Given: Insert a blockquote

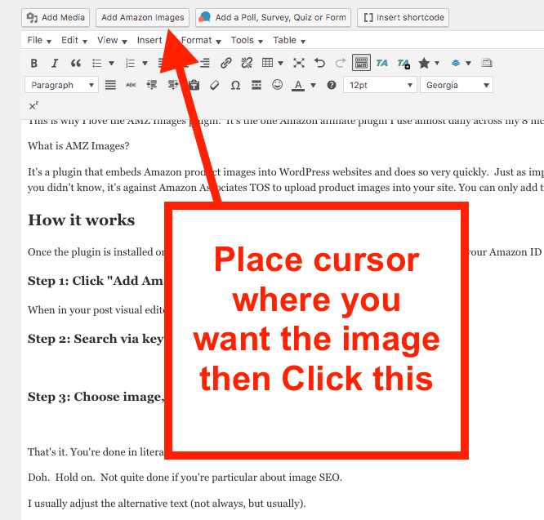Looking at the screenshot, I should click(76, 63).
